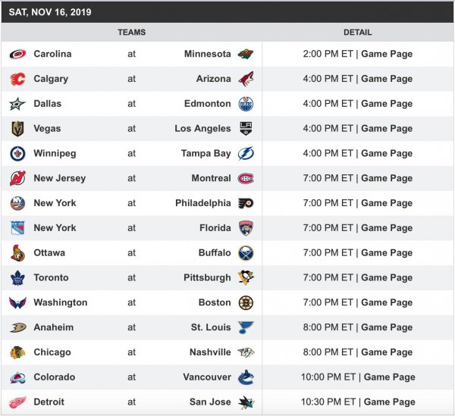Select the Tampa Bay Lightning logo

coord(246,154)
